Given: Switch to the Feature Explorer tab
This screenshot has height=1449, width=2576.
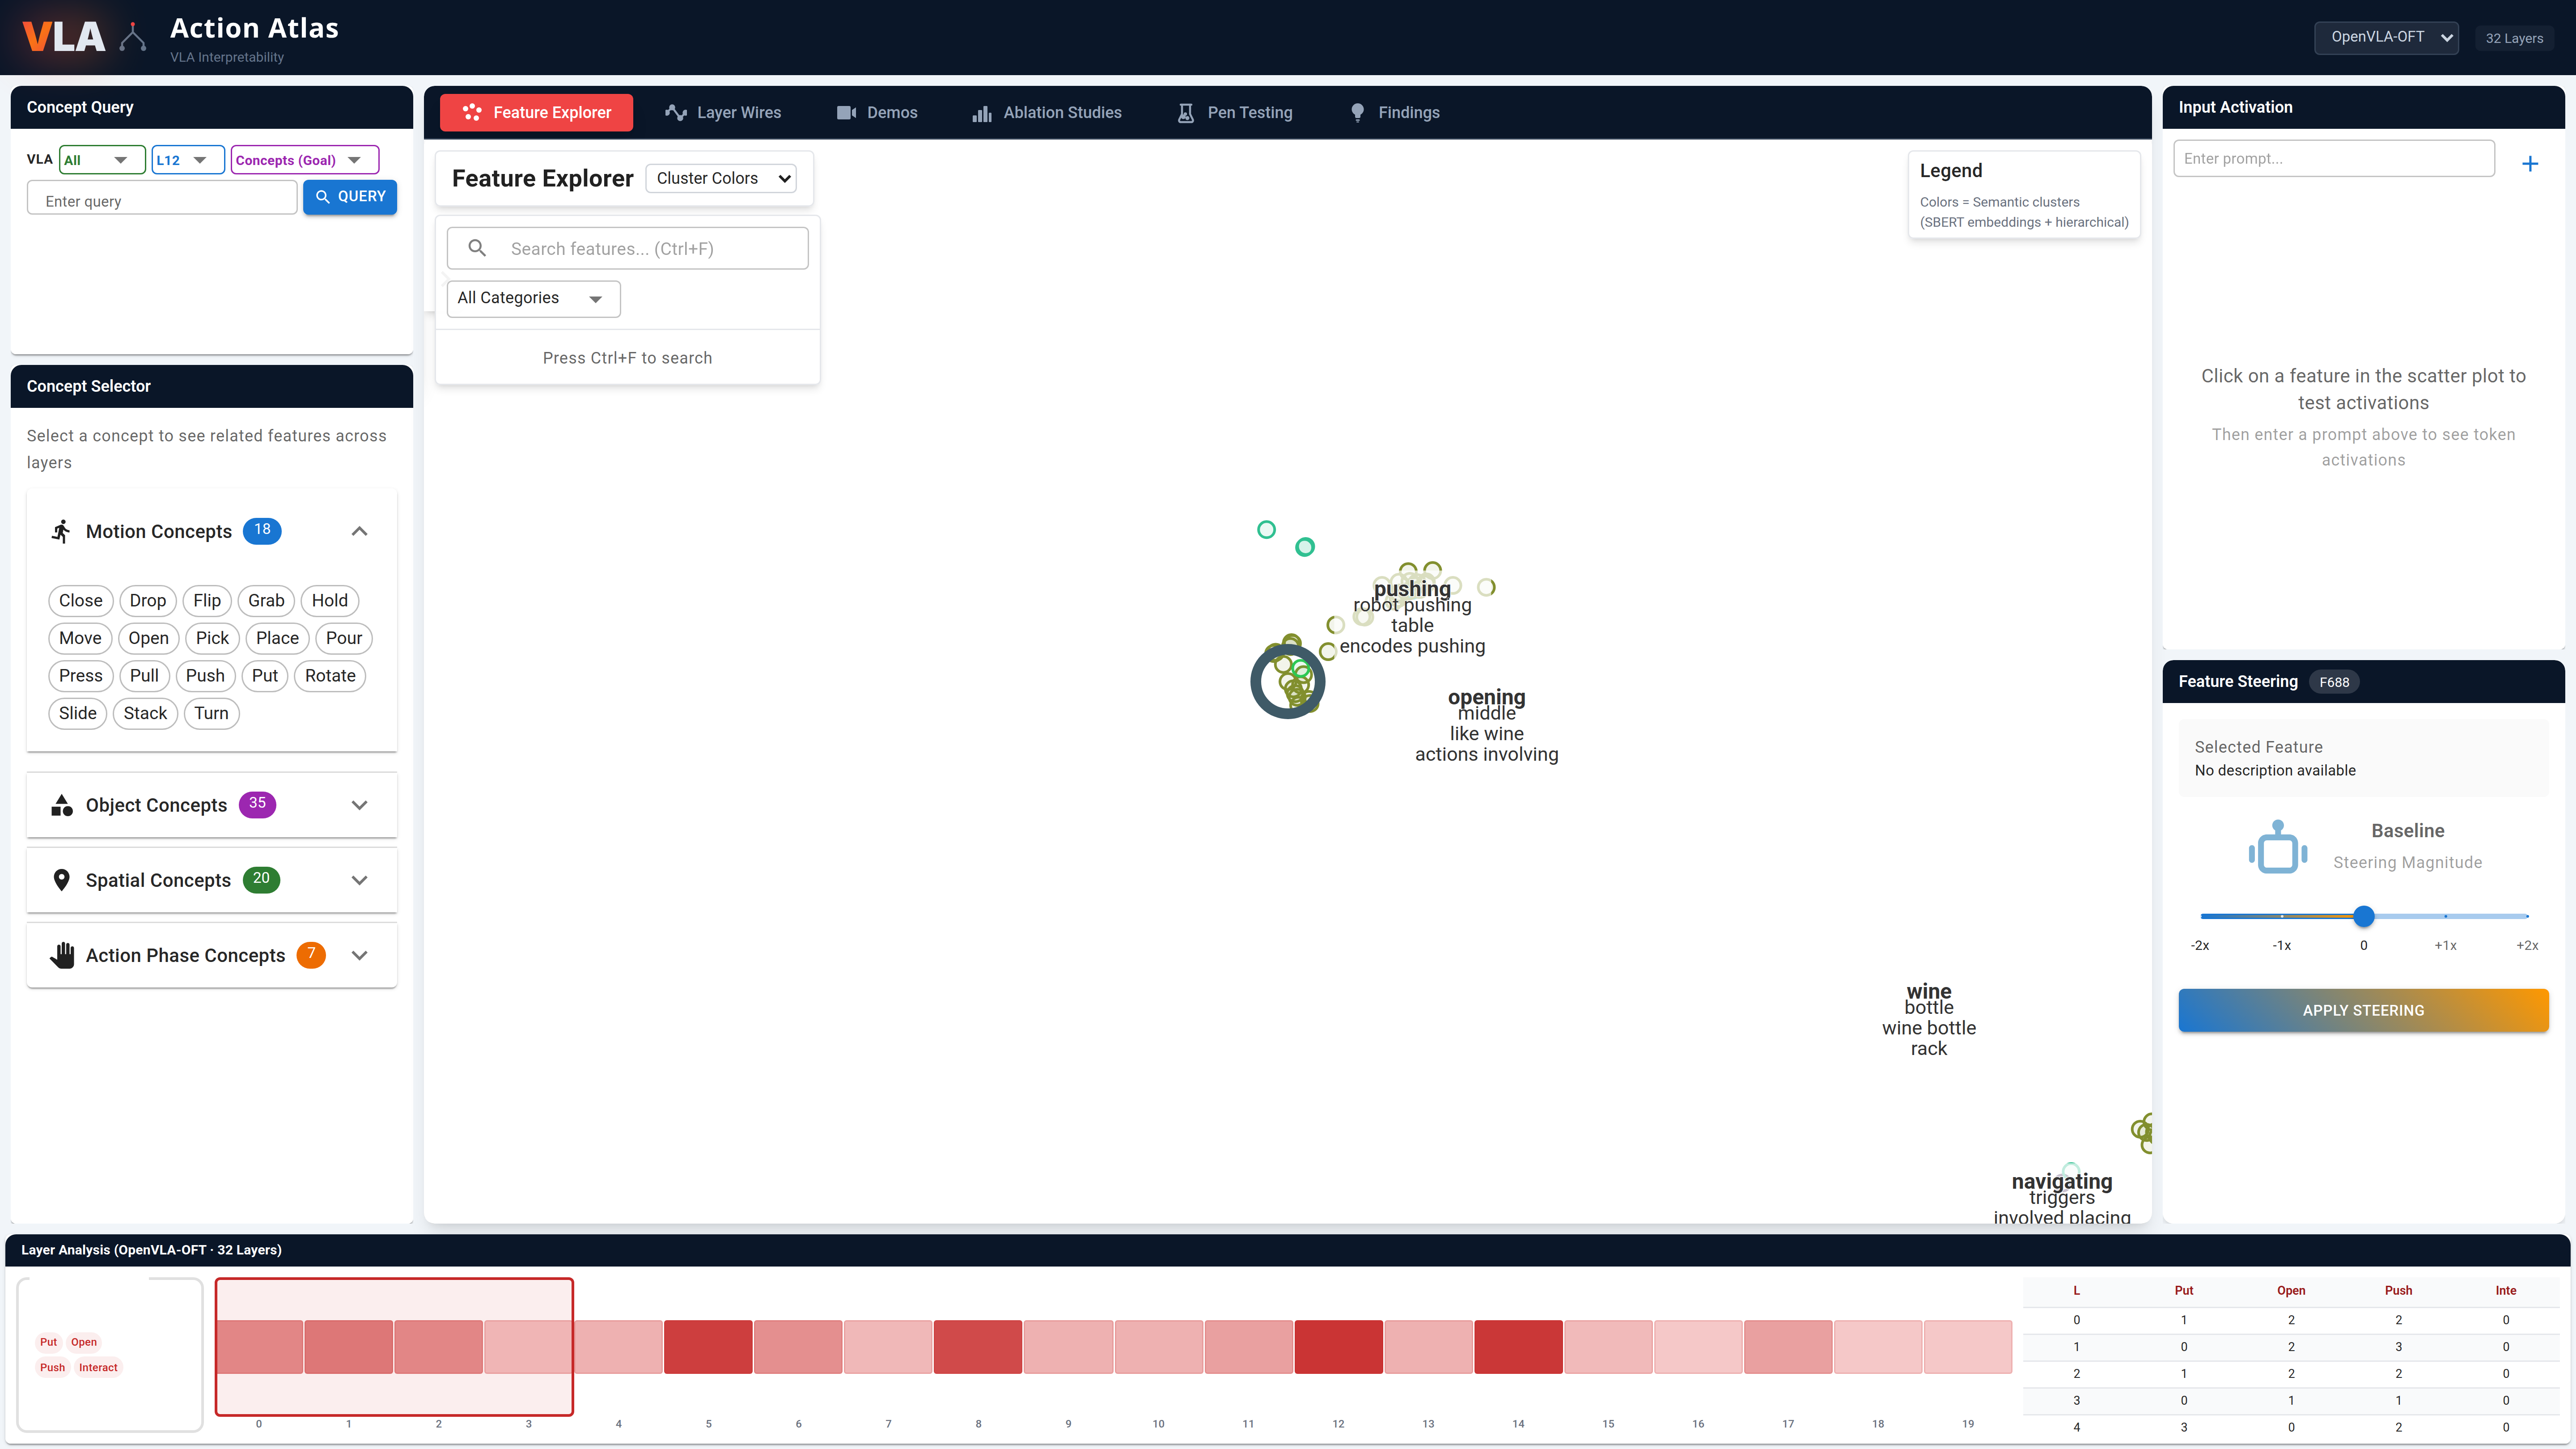Looking at the screenshot, I should pyautogui.click(x=536, y=112).
